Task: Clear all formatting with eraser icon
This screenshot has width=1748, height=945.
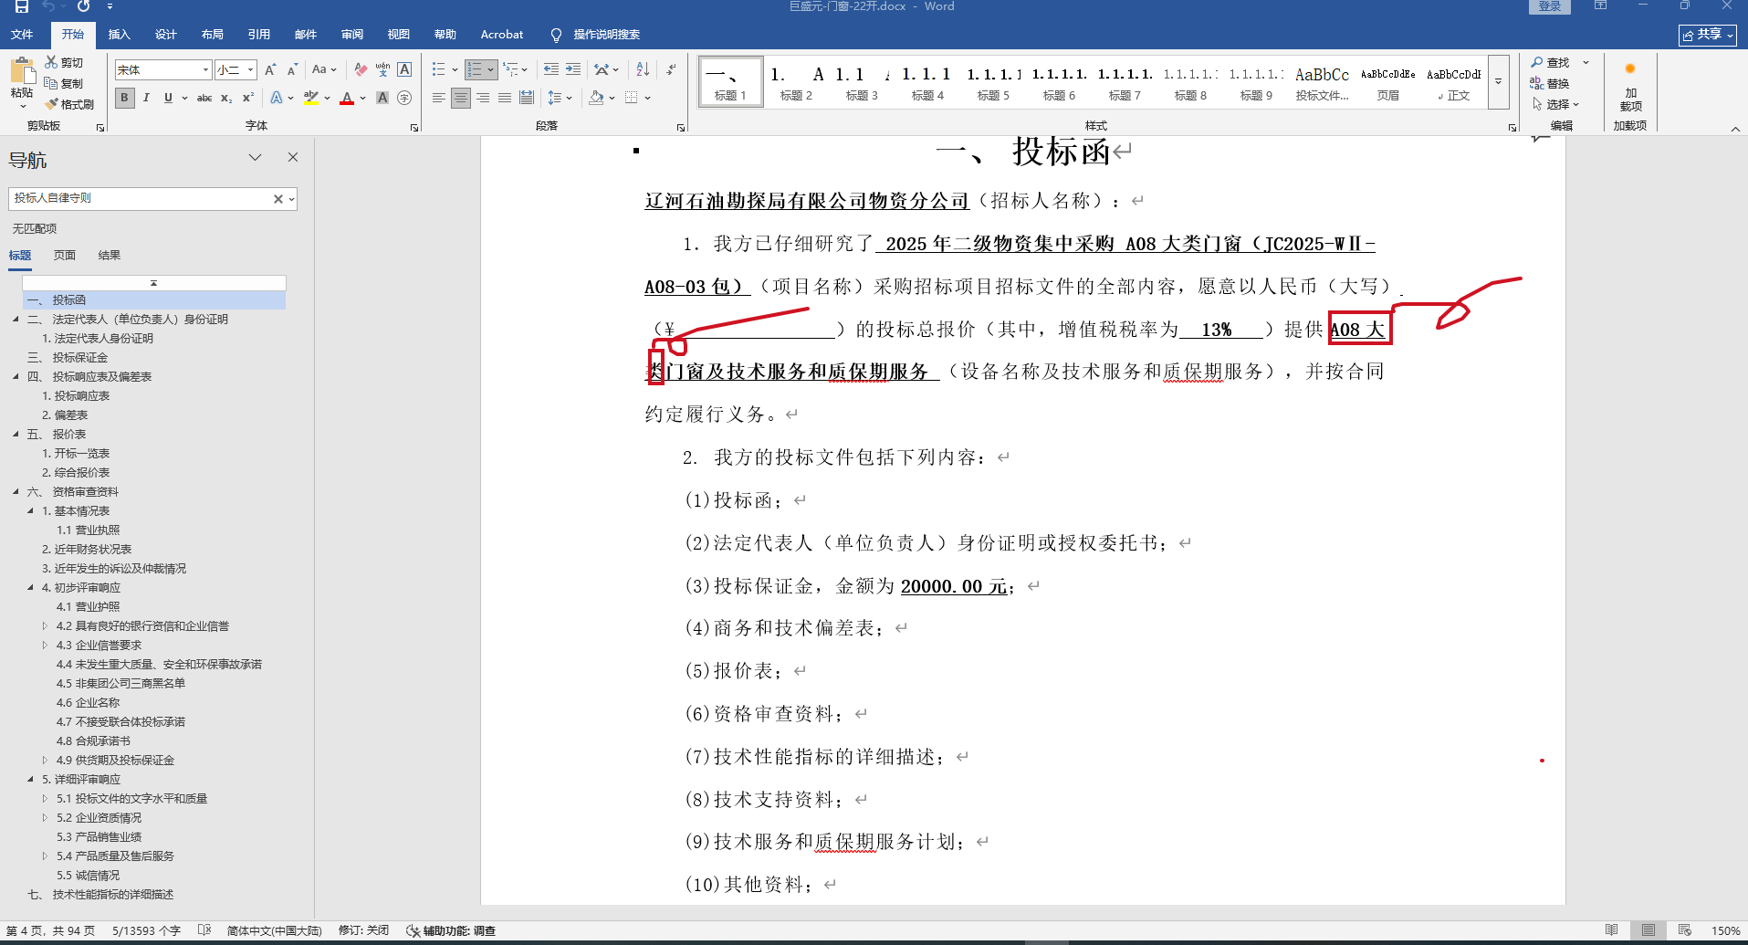Action: pos(361,69)
